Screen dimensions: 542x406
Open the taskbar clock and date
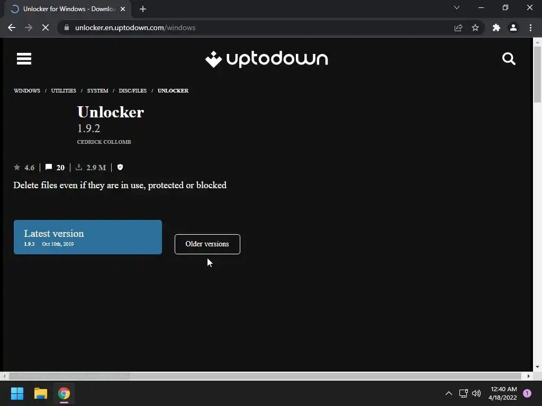pos(503,393)
